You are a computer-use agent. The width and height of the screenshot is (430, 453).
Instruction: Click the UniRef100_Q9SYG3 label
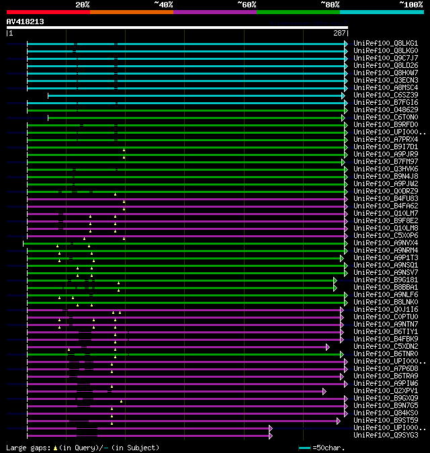[x=386, y=436]
